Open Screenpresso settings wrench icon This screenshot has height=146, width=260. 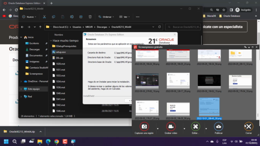(x=245, y=47)
